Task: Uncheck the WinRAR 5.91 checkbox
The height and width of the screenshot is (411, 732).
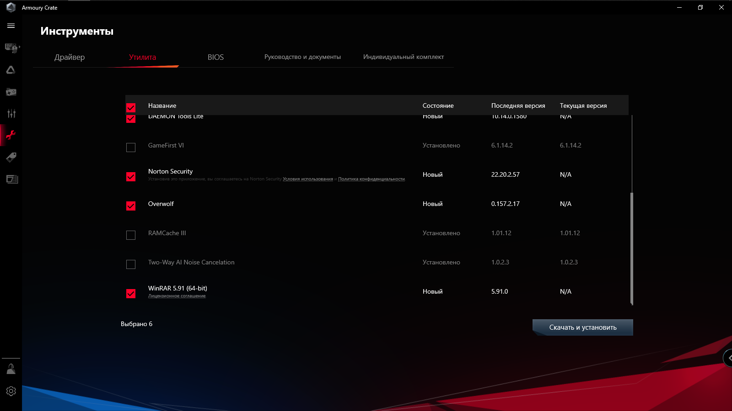Action: (131, 294)
